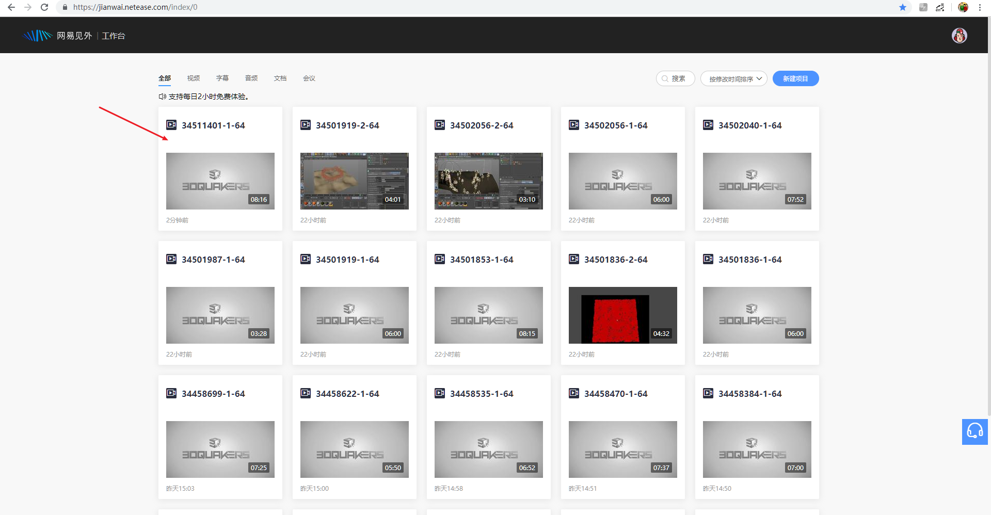
Task: Click the video icon beside 34502056-2-64
Action: 440,125
